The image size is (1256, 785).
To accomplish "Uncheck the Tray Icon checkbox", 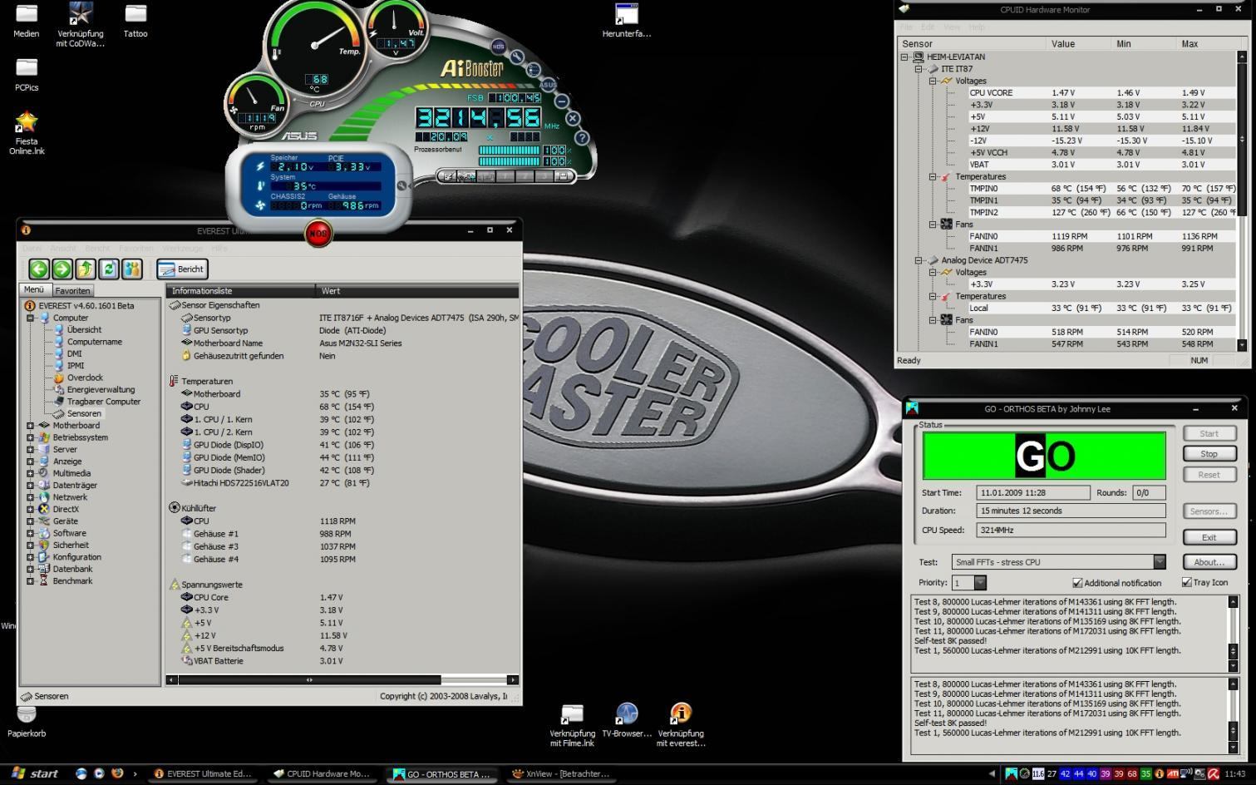I will [x=1186, y=582].
